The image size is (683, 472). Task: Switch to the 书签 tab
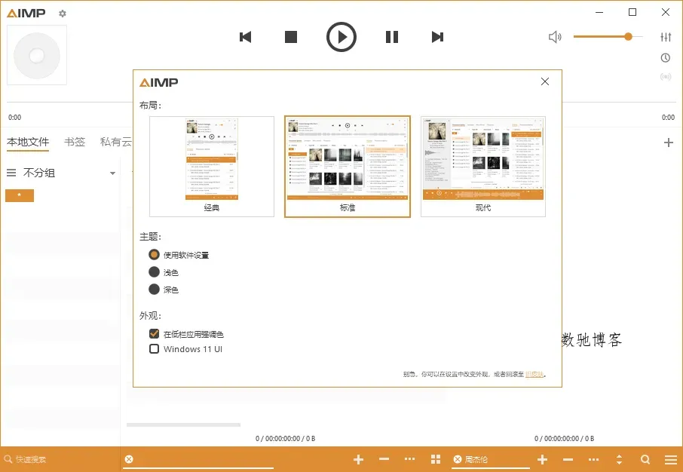click(75, 142)
